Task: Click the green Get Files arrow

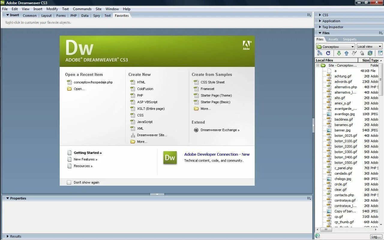Action: click(x=339, y=53)
